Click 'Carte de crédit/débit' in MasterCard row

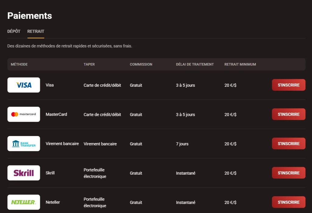(x=102, y=114)
